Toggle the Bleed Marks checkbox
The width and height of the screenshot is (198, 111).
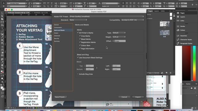80,39
